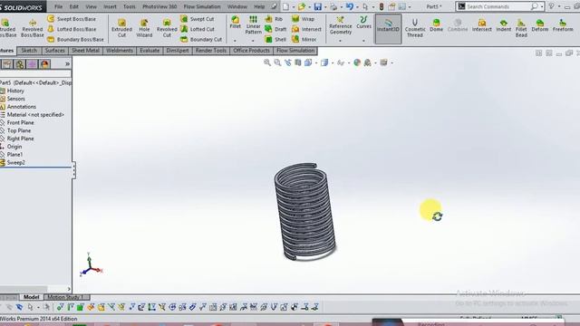Open the Evaluate tab

[150, 51]
